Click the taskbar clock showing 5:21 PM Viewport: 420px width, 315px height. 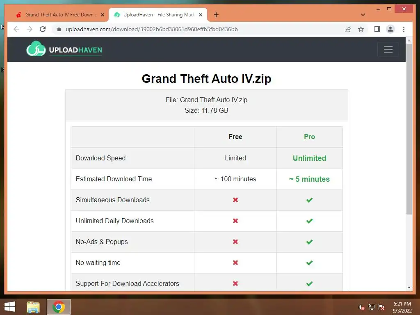[402, 307]
